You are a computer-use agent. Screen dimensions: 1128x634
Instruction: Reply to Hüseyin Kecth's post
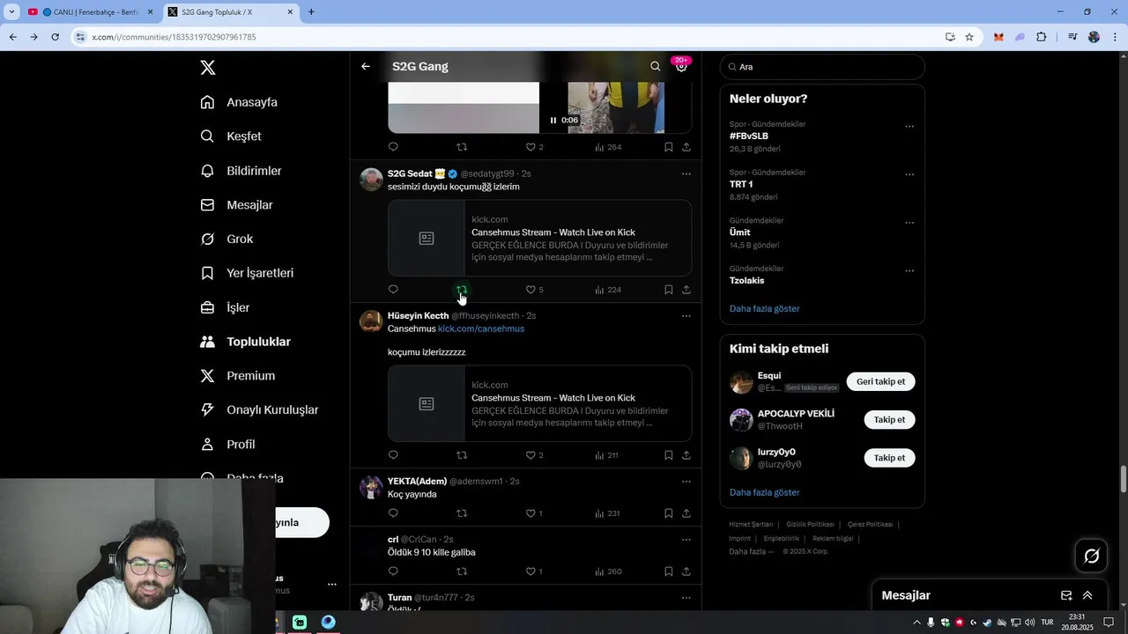pyautogui.click(x=393, y=455)
